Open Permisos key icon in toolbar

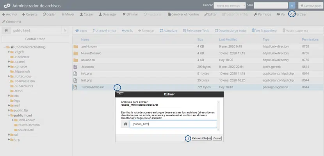point(255,14)
